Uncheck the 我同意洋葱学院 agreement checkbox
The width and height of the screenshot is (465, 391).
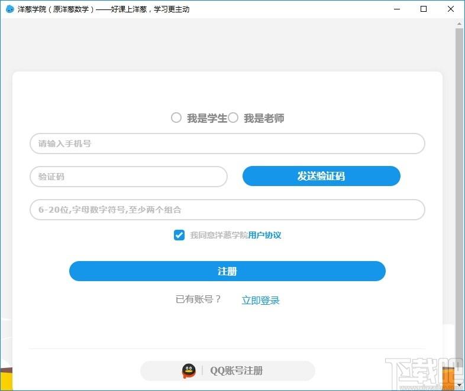[x=179, y=235]
